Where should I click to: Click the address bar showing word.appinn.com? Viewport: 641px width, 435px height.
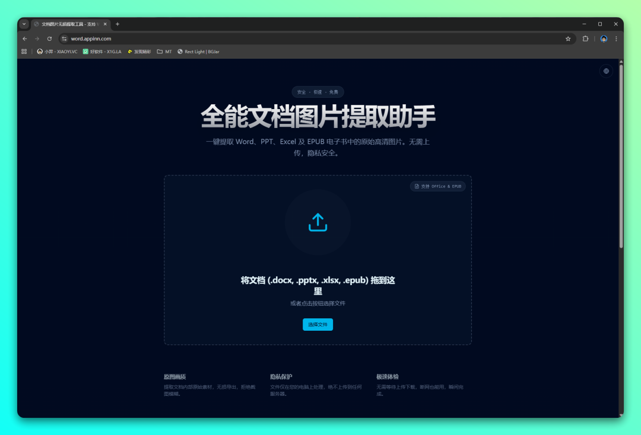(297, 39)
